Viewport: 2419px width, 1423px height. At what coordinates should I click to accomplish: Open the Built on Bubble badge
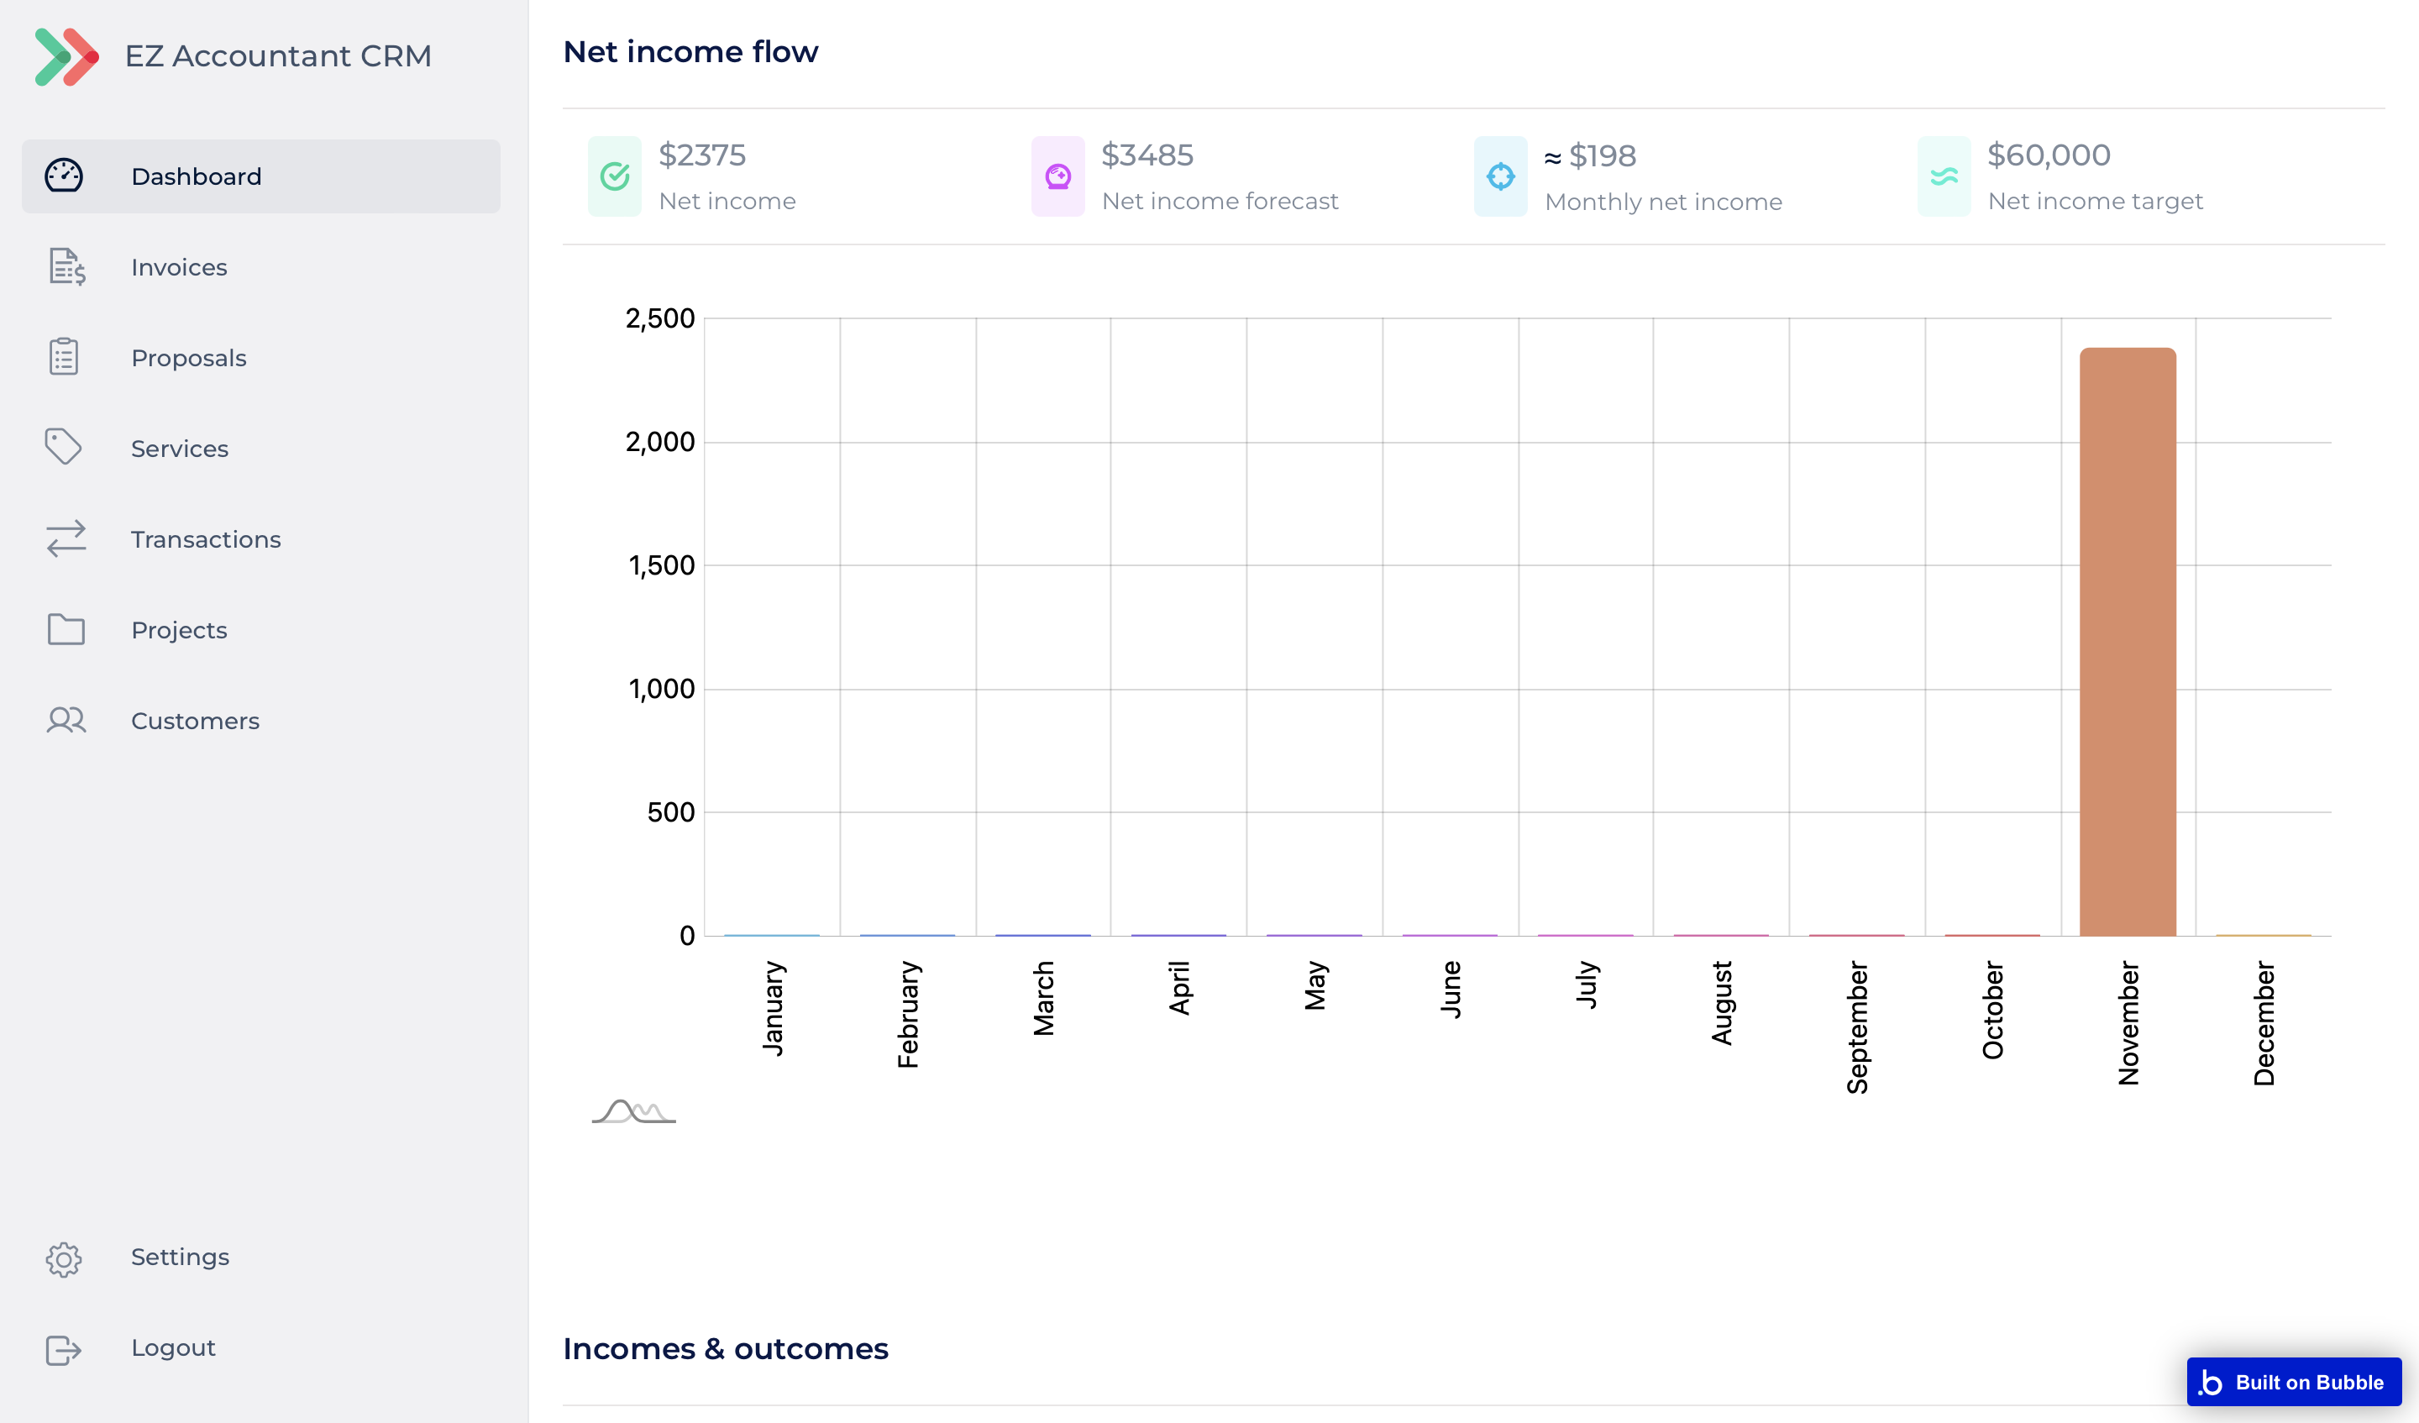pos(2293,1382)
